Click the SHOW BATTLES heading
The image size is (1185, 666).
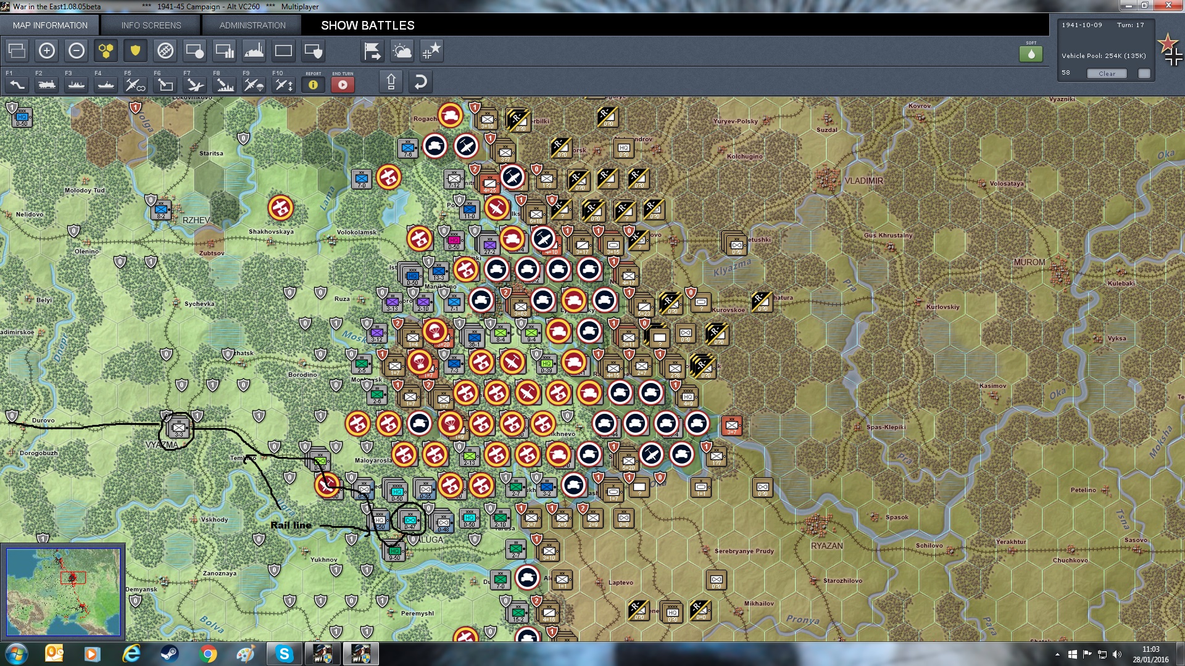(368, 25)
